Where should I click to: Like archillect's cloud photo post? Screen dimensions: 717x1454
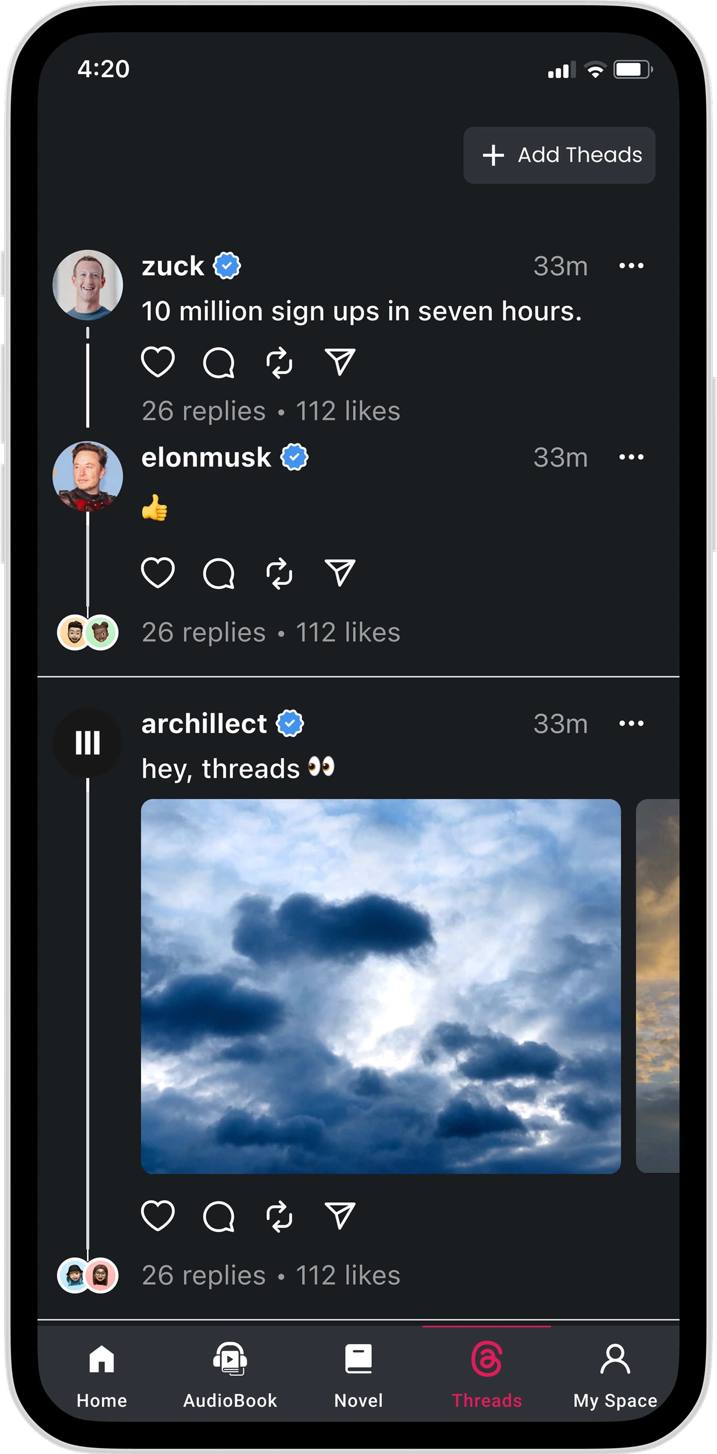[157, 1216]
